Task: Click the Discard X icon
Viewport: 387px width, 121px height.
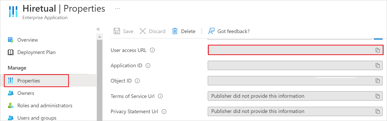Action: point(143,31)
